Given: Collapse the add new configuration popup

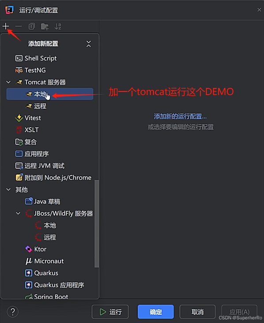Looking at the screenshot, I should click(x=88, y=44).
